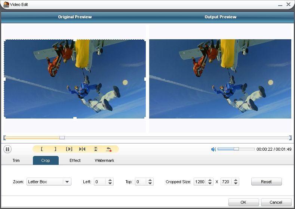The height and width of the screenshot is (209, 295).
Task: Click the Original Preview video image
Action: [x=75, y=79]
